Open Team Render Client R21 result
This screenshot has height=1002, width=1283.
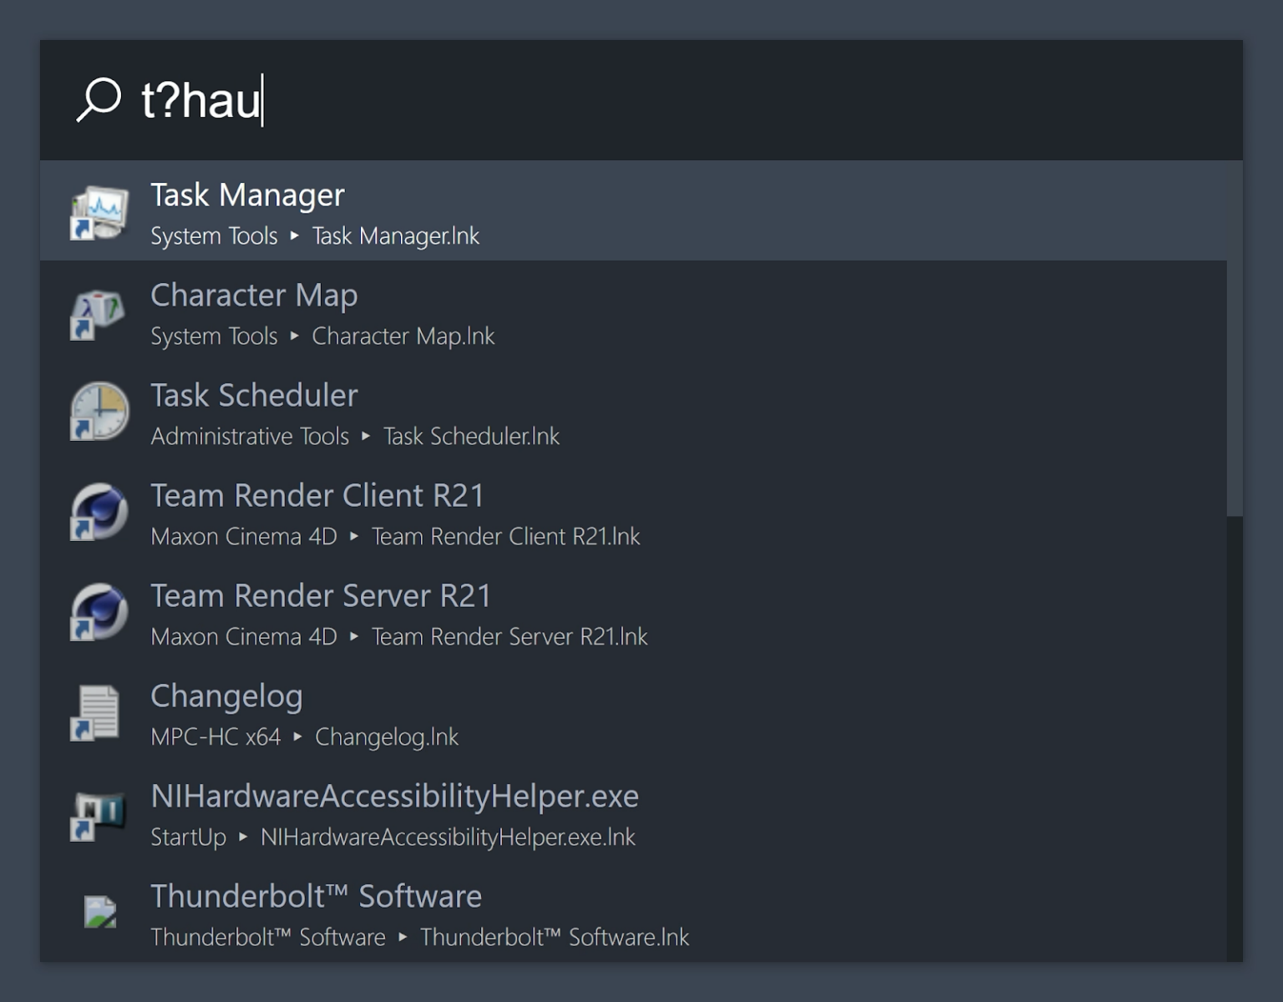tap(317, 496)
